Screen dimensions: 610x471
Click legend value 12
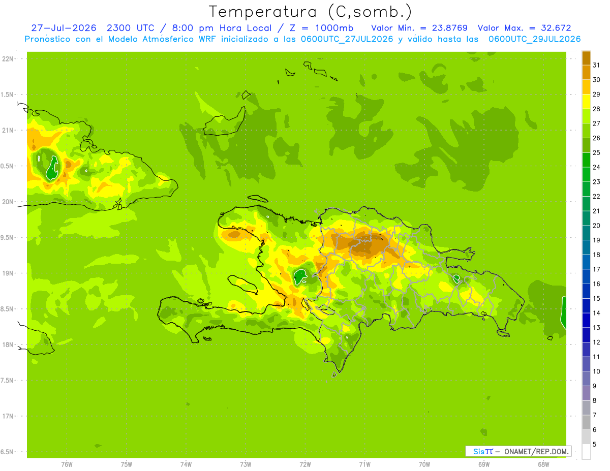596,342
